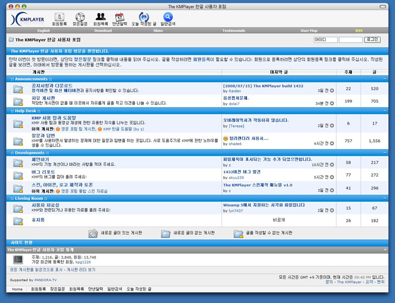Screen dimensions: 395x303
Task: Collapse the Developments category
Action: tap(384, 153)
